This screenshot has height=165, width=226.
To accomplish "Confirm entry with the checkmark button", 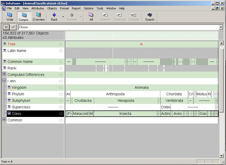I will tap(13, 27).
